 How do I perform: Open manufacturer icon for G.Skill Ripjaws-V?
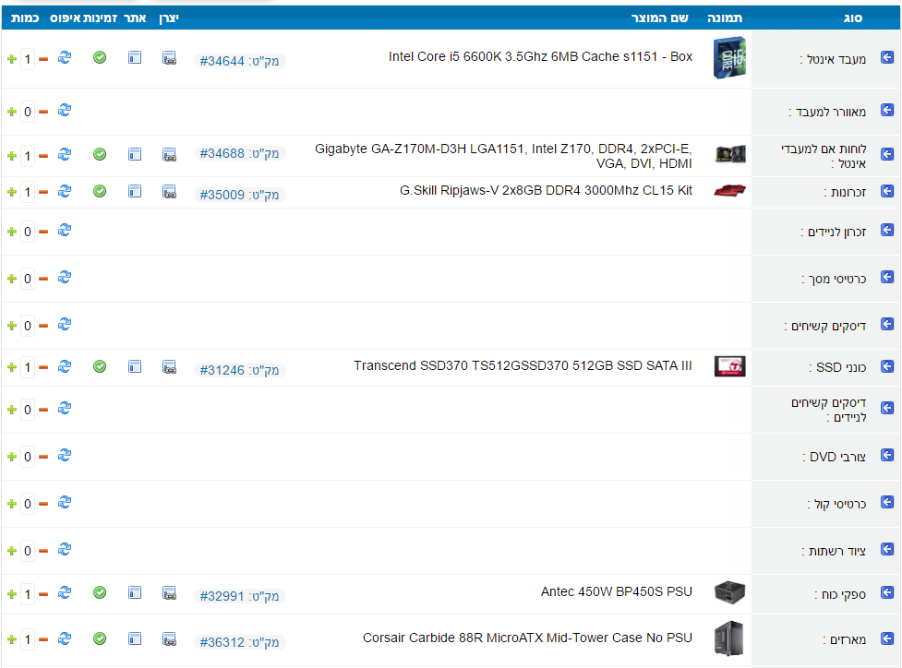169,191
